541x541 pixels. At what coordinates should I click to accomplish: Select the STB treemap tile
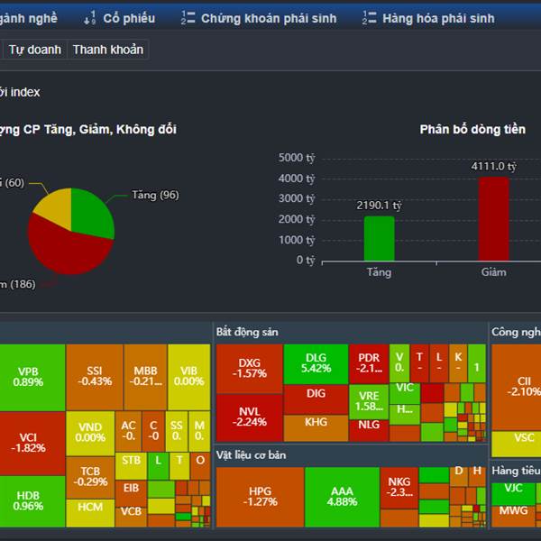(x=131, y=466)
